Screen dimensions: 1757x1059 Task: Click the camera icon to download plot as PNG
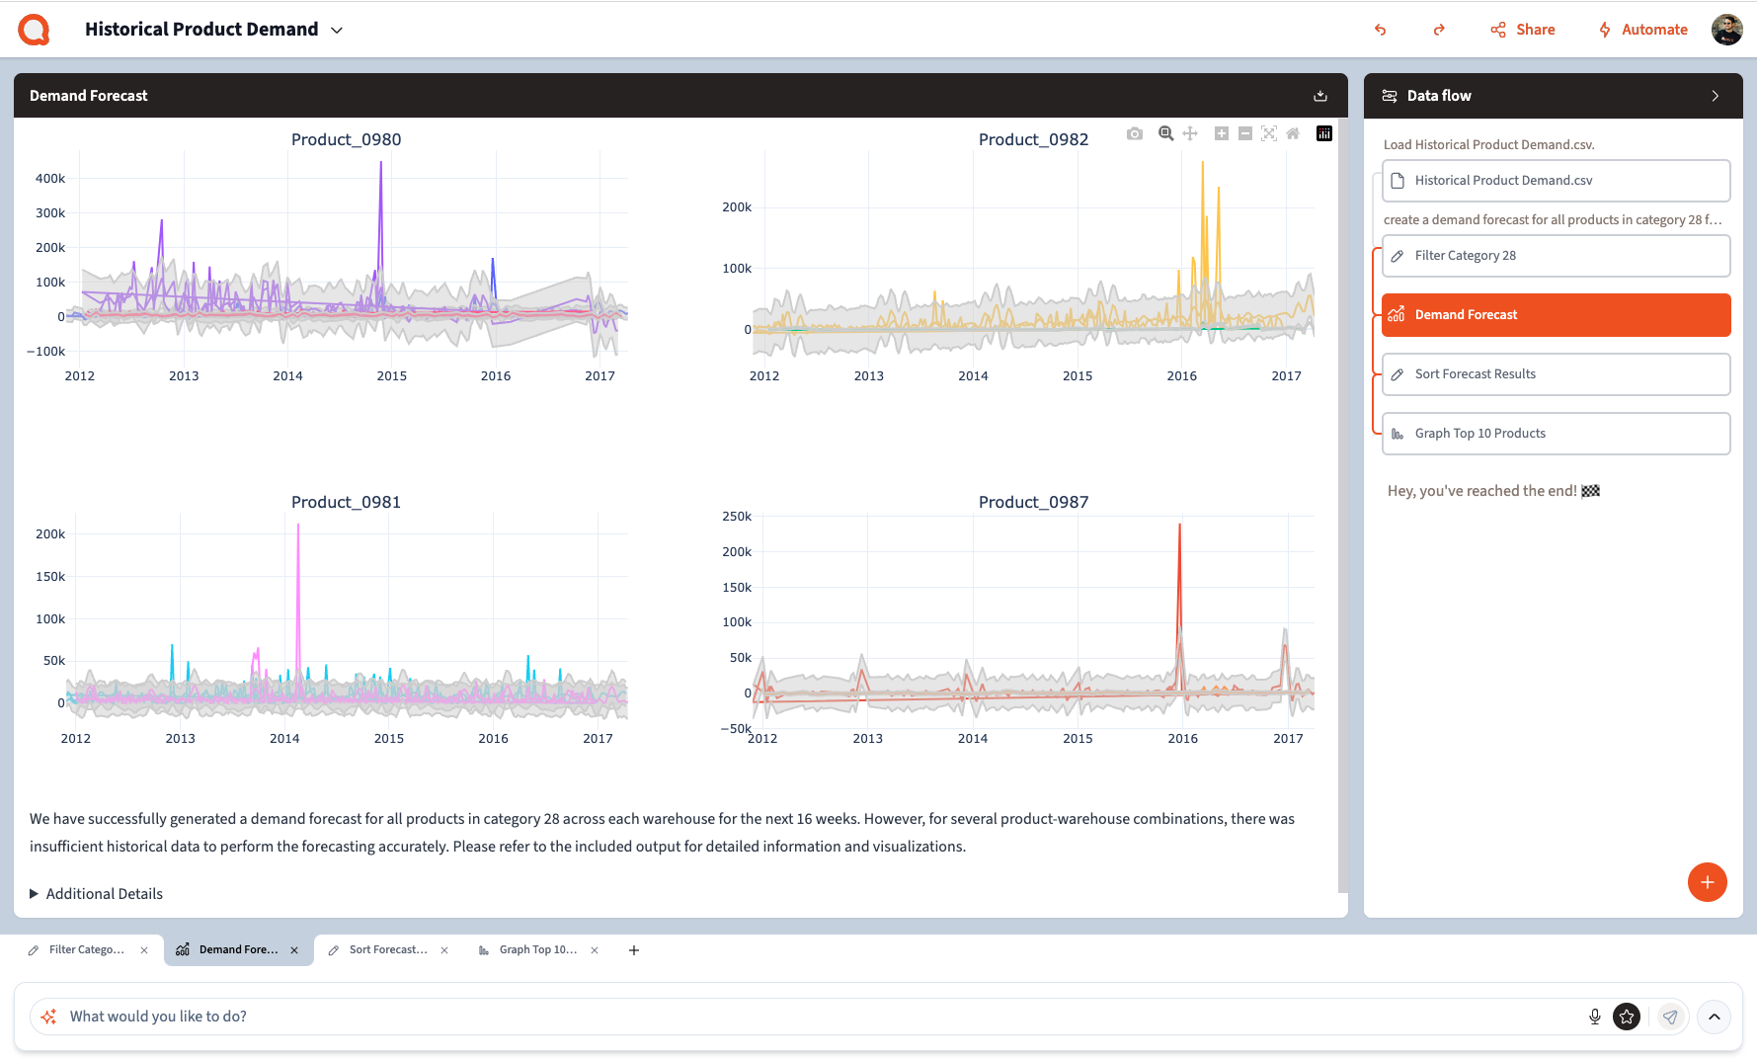1135,133
